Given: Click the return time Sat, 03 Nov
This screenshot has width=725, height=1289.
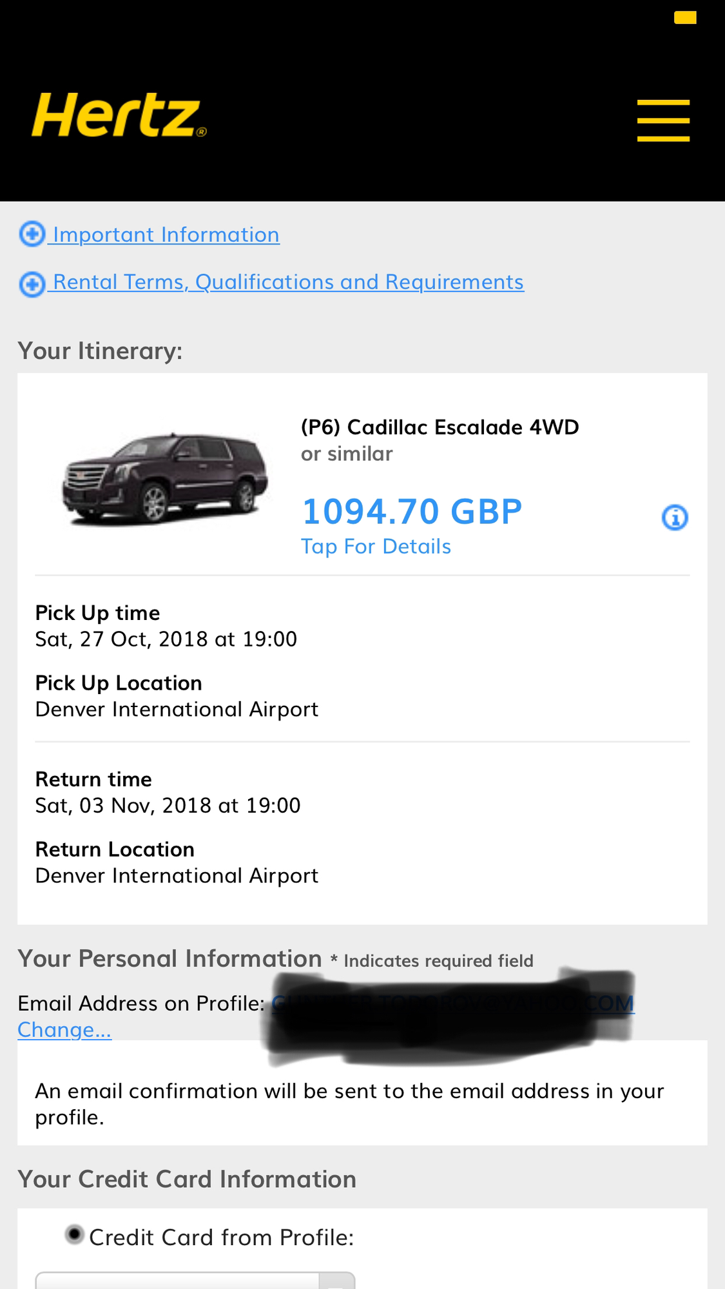Looking at the screenshot, I should [x=168, y=806].
